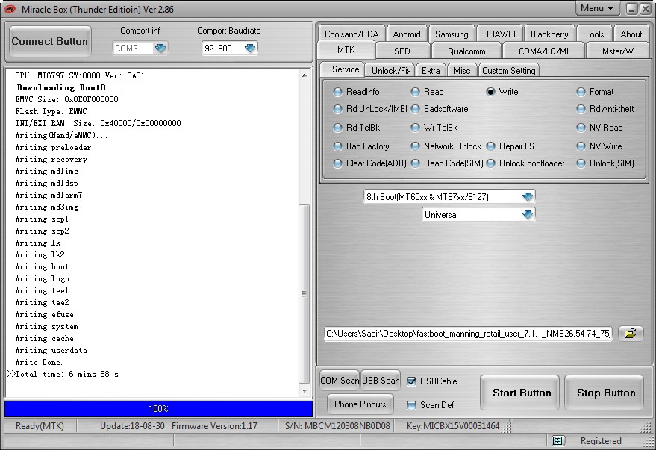Switch to the MTK tab
The width and height of the screenshot is (656, 450).
[346, 50]
